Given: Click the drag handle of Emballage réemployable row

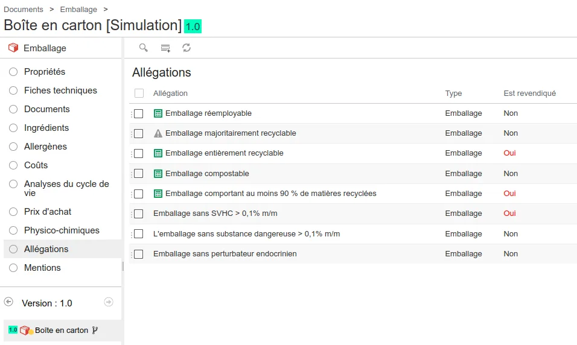Looking at the screenshot, I should (x=132, y=114).
